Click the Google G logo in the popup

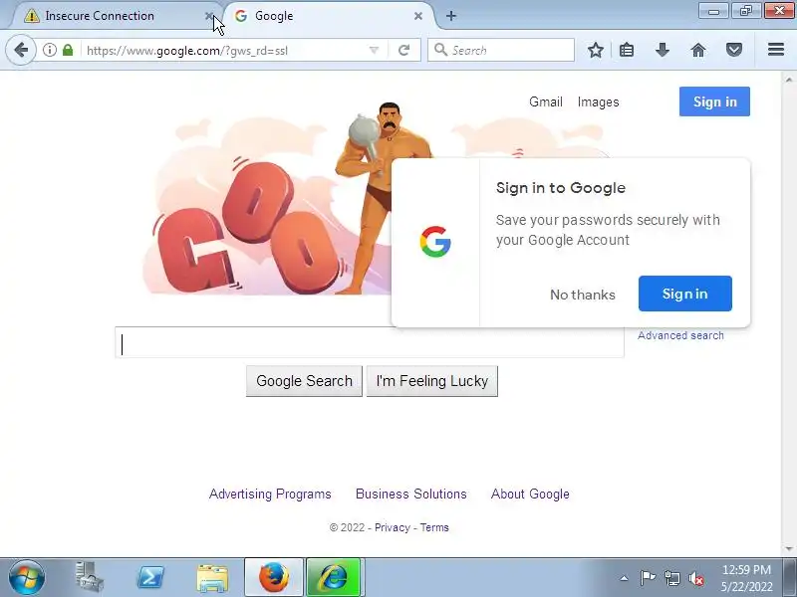[435, 242]
